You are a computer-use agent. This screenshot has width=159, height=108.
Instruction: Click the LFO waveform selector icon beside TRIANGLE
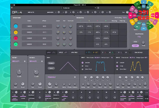[75, 77]
